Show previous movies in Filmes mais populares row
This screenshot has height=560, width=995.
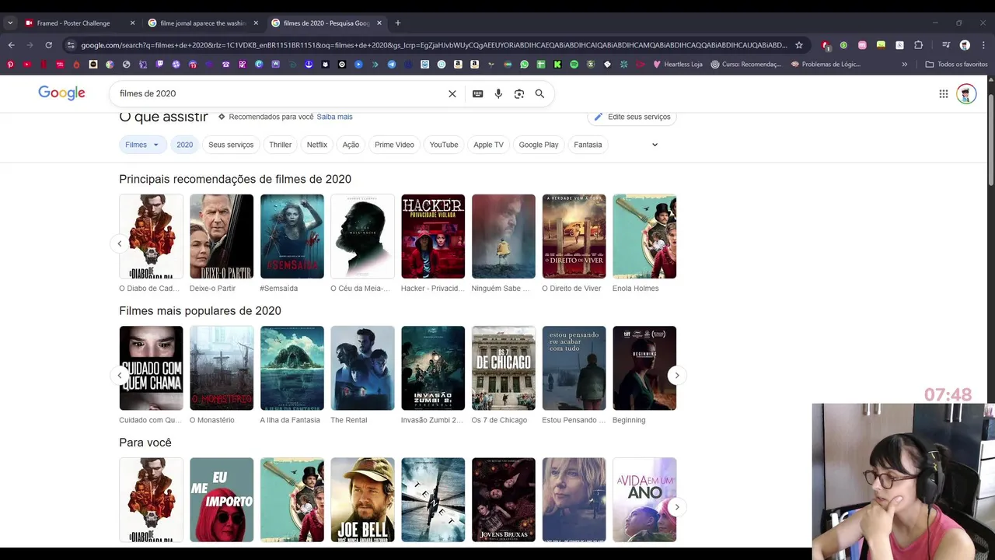click(120, 376)
